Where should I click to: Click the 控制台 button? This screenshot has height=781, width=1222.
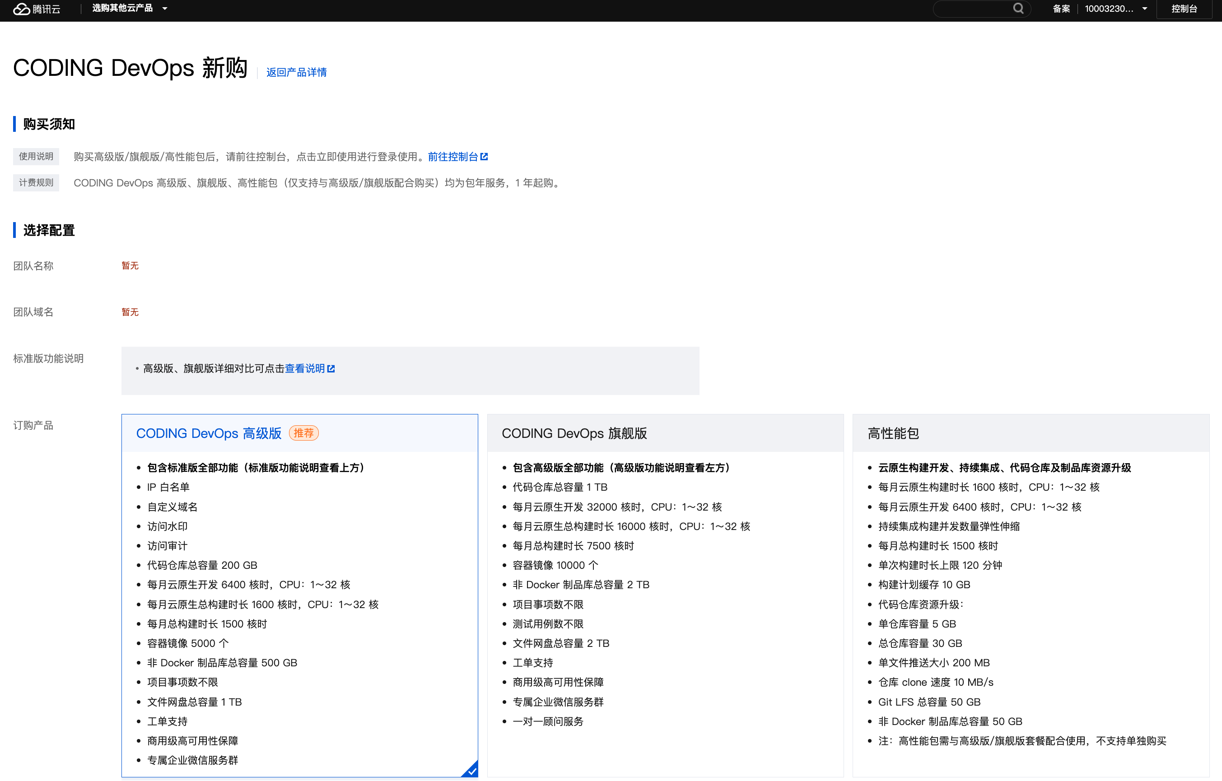[x=1184, y=9]
